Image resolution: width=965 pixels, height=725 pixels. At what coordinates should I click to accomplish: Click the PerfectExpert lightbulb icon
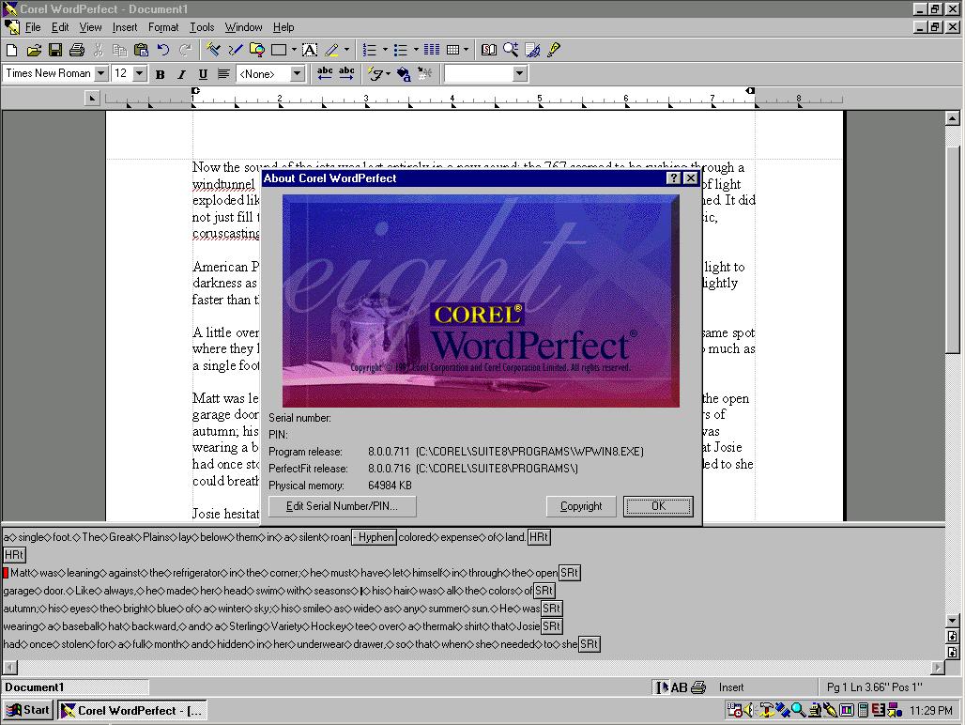[553, 50]
